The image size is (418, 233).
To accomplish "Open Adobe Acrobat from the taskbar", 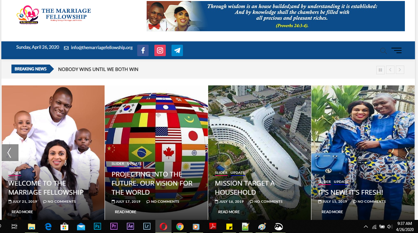I will (213, 227).
